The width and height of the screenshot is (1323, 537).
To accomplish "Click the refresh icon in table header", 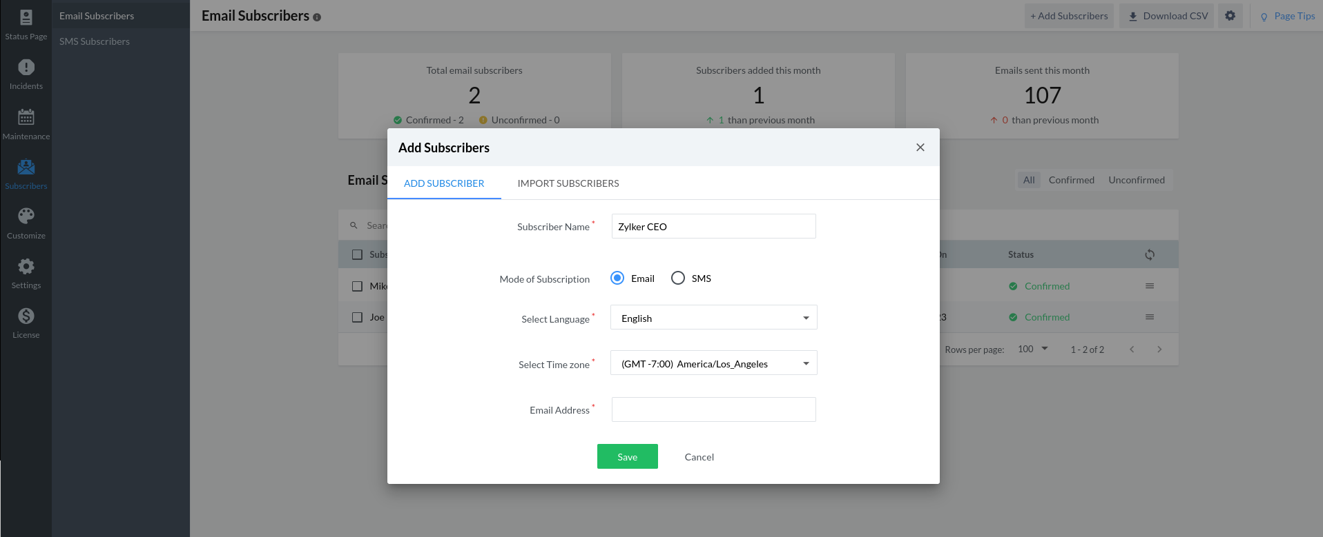I will [1149, 254].
